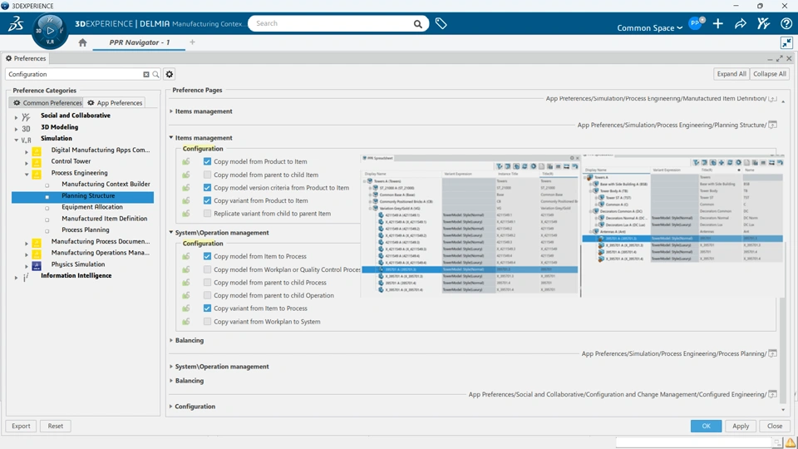
Task: Click the Collapse All button
Action: click(x=770, y=74)
